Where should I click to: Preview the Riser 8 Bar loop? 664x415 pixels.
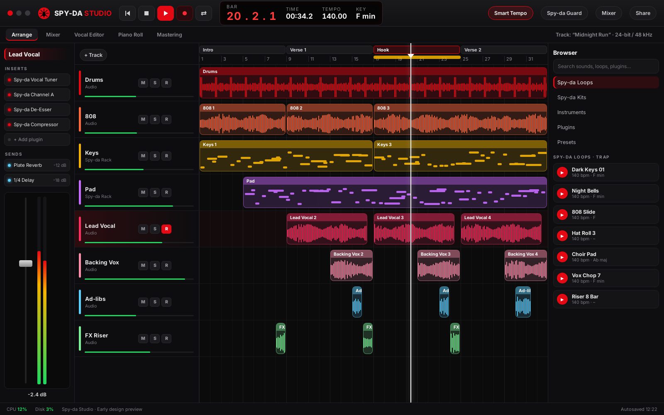click(562, 299)
